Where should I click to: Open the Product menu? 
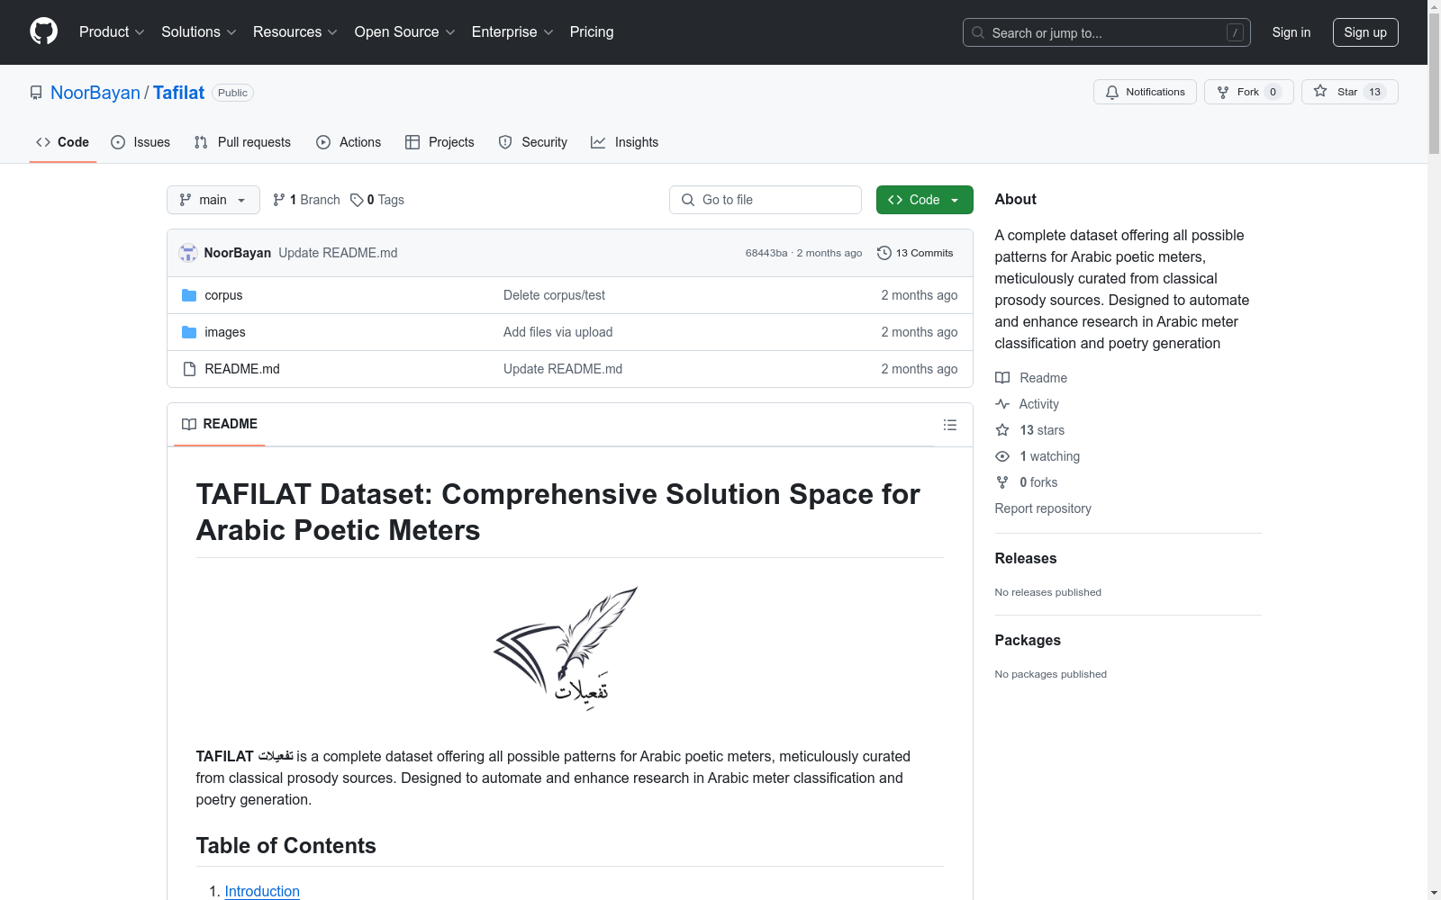(x=112, y=32)
